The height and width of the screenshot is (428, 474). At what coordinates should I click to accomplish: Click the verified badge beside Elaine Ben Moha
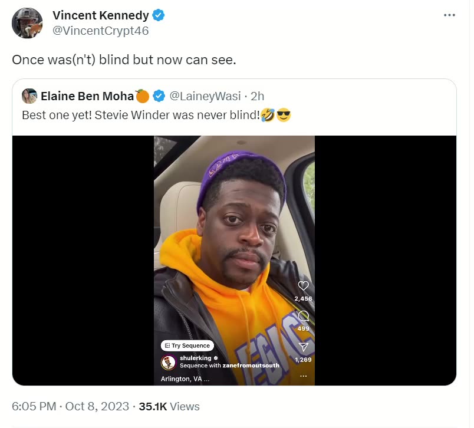(x=159, y=96)
